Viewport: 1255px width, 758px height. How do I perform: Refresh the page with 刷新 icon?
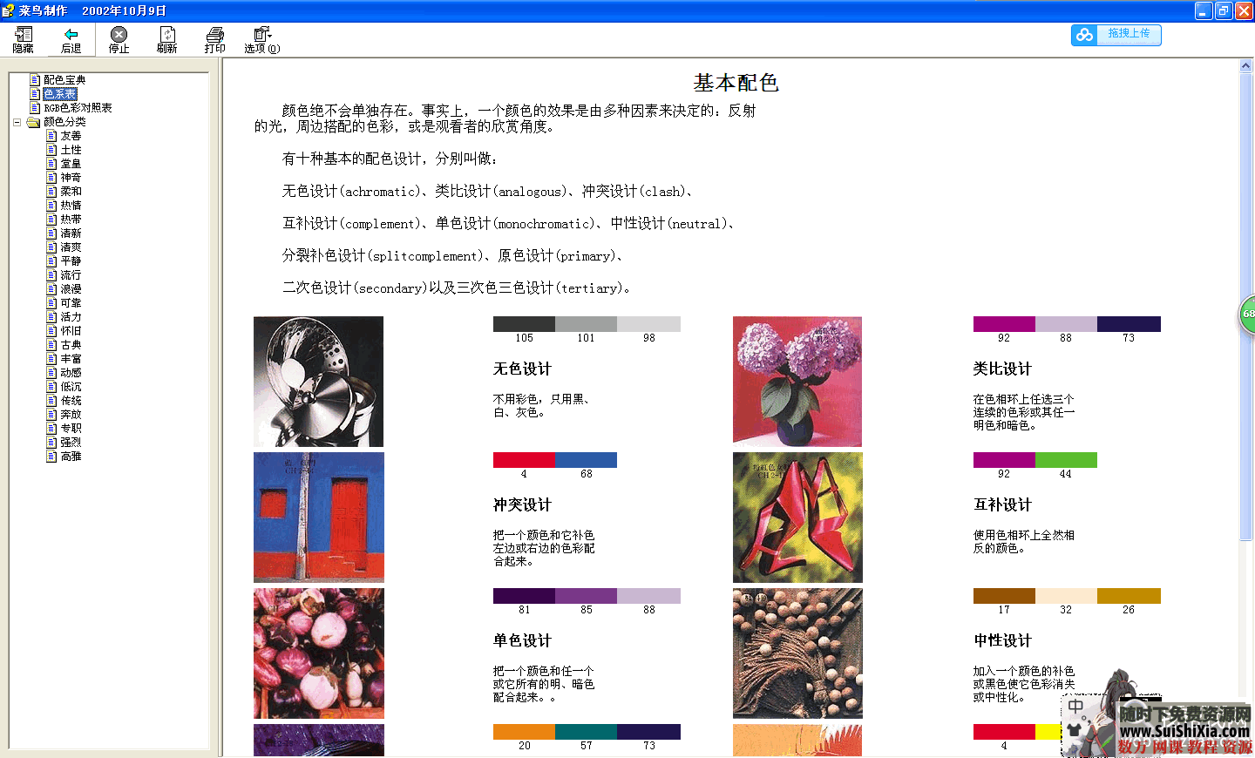[x=166, y=39]
